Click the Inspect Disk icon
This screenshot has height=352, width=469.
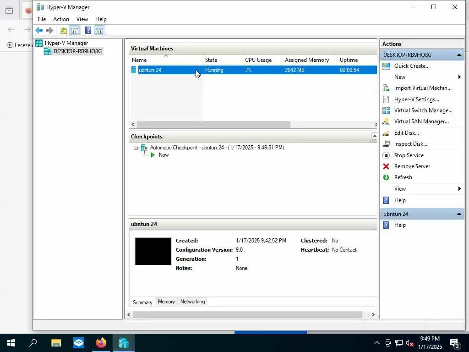386,144
